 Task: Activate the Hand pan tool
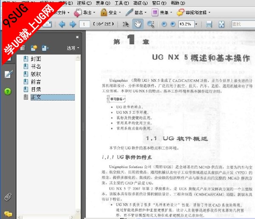click(138, 24)
